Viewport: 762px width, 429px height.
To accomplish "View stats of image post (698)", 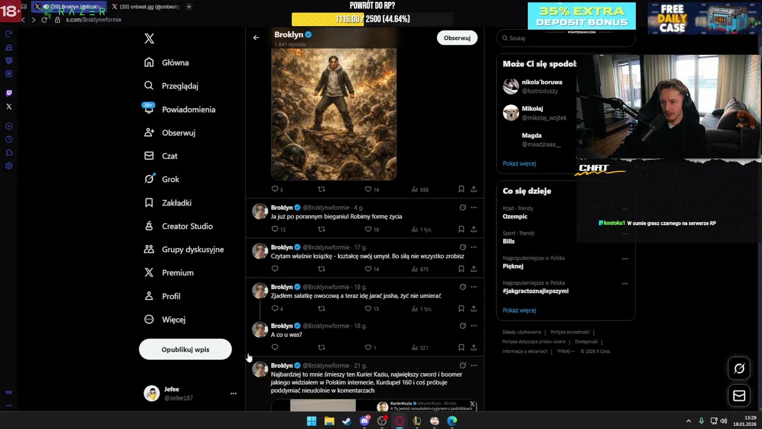I will (420, 189).
